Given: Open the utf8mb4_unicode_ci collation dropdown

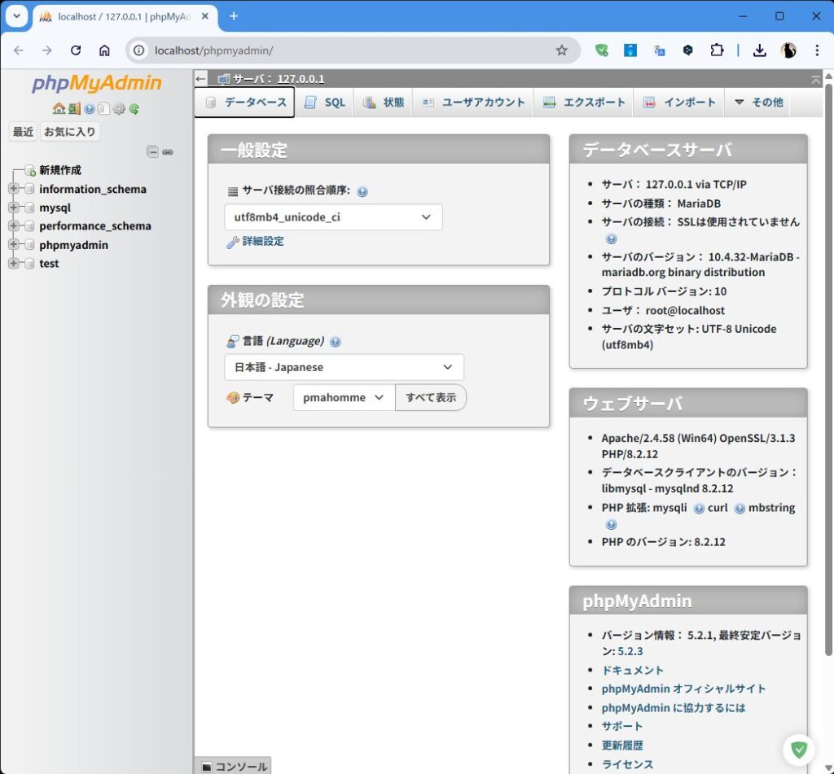Looking at the screenshot, I should (333, 217).
